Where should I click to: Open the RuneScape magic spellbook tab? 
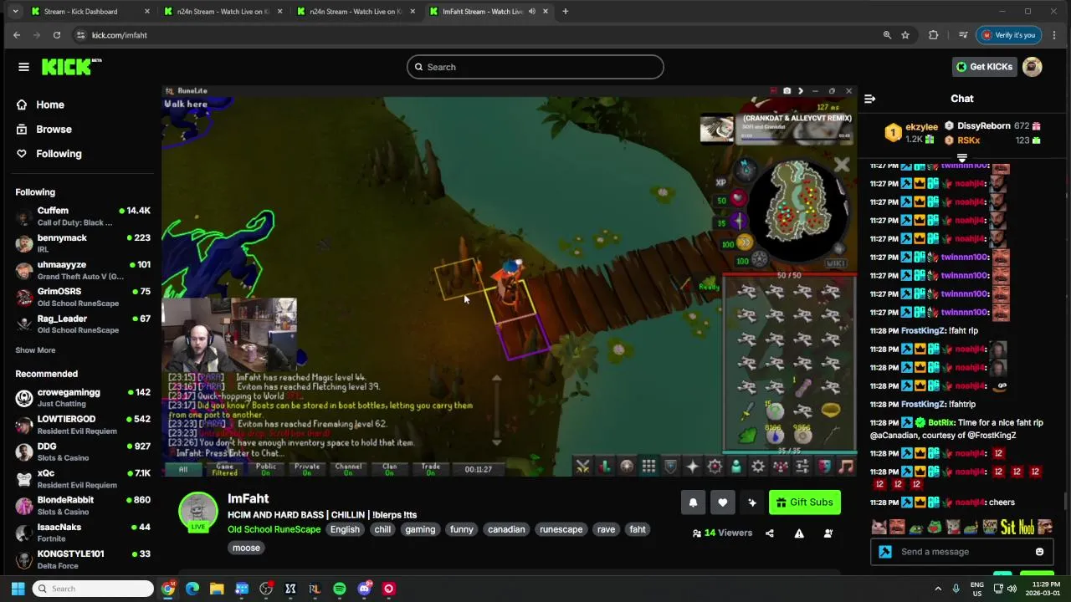[715, 467]
